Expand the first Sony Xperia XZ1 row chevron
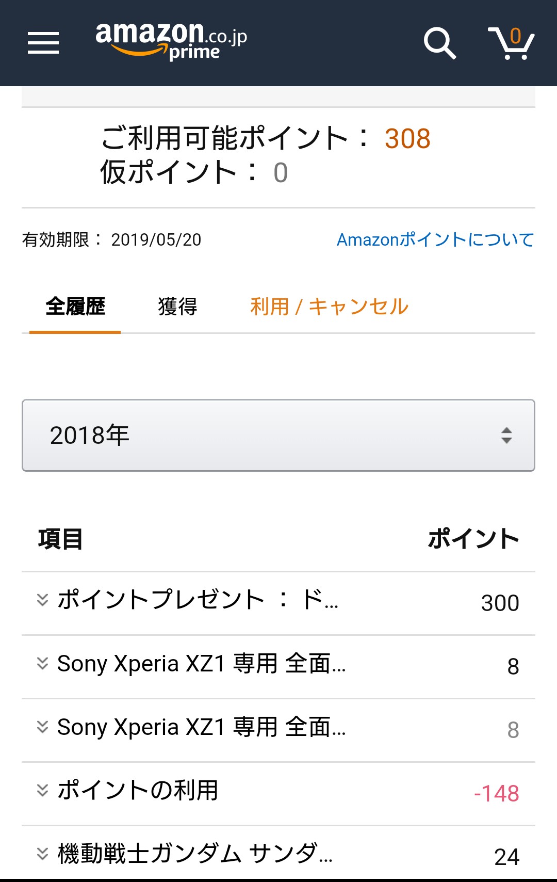The width and height of the screenshot is (557, 882). click(x=42, y=663)
